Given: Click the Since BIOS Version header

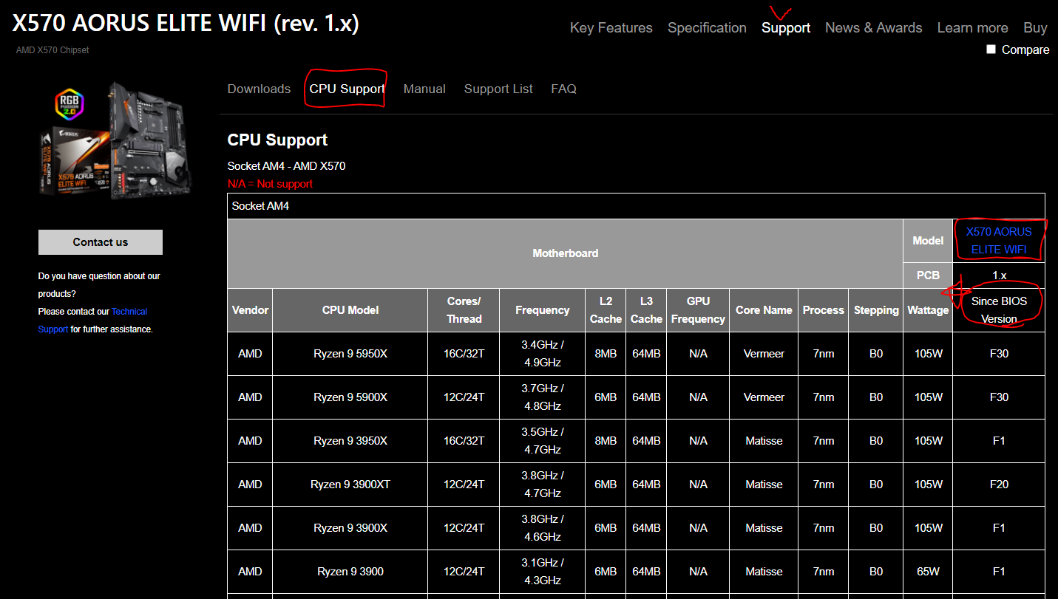Looking at the screenshot, I should point(999,310).
